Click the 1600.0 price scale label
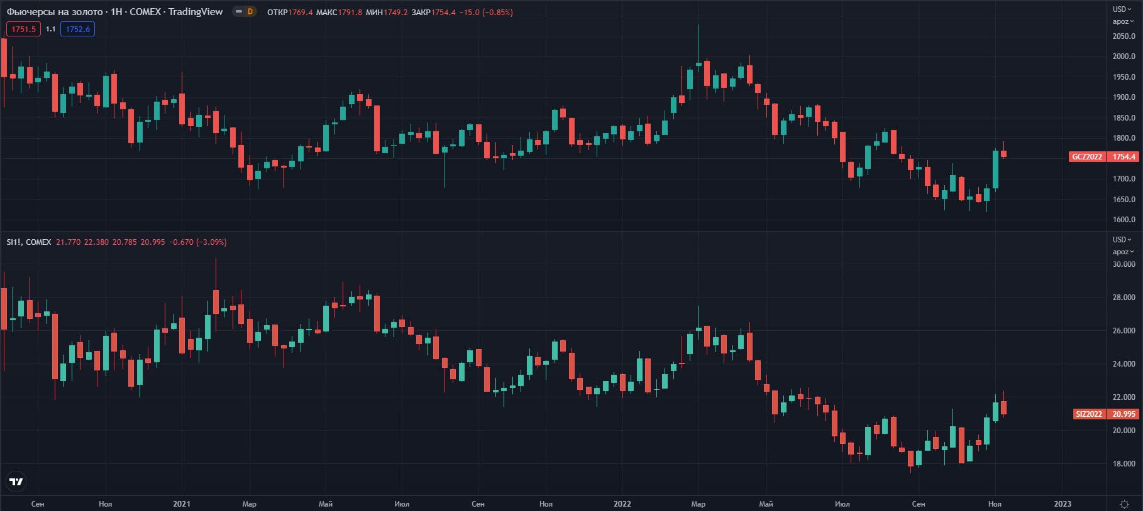Screen dimensions: 1143x511 coord(1124,220)
